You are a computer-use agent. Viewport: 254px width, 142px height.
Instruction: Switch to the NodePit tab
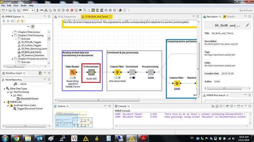229,17
